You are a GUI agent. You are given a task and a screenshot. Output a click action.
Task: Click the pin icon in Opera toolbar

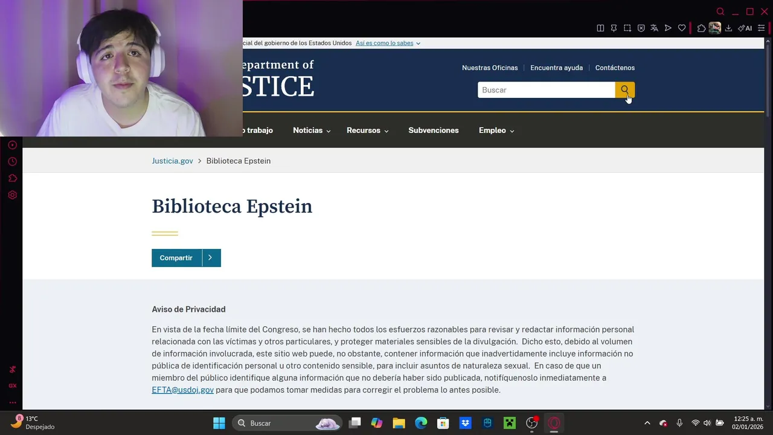(614, 28)
